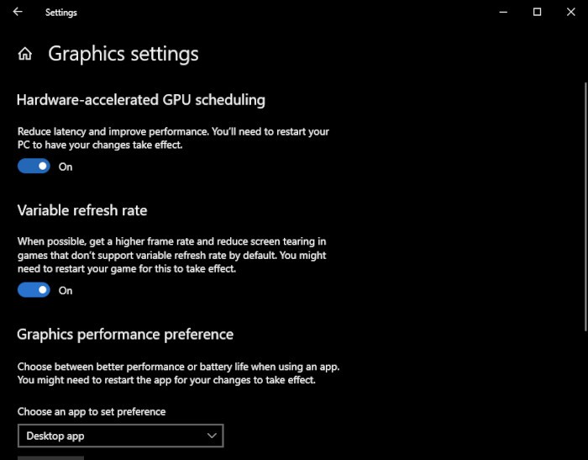588x460 pixels.
Task: Click the Graphics settings page title
Action: [x=123, y=54]
